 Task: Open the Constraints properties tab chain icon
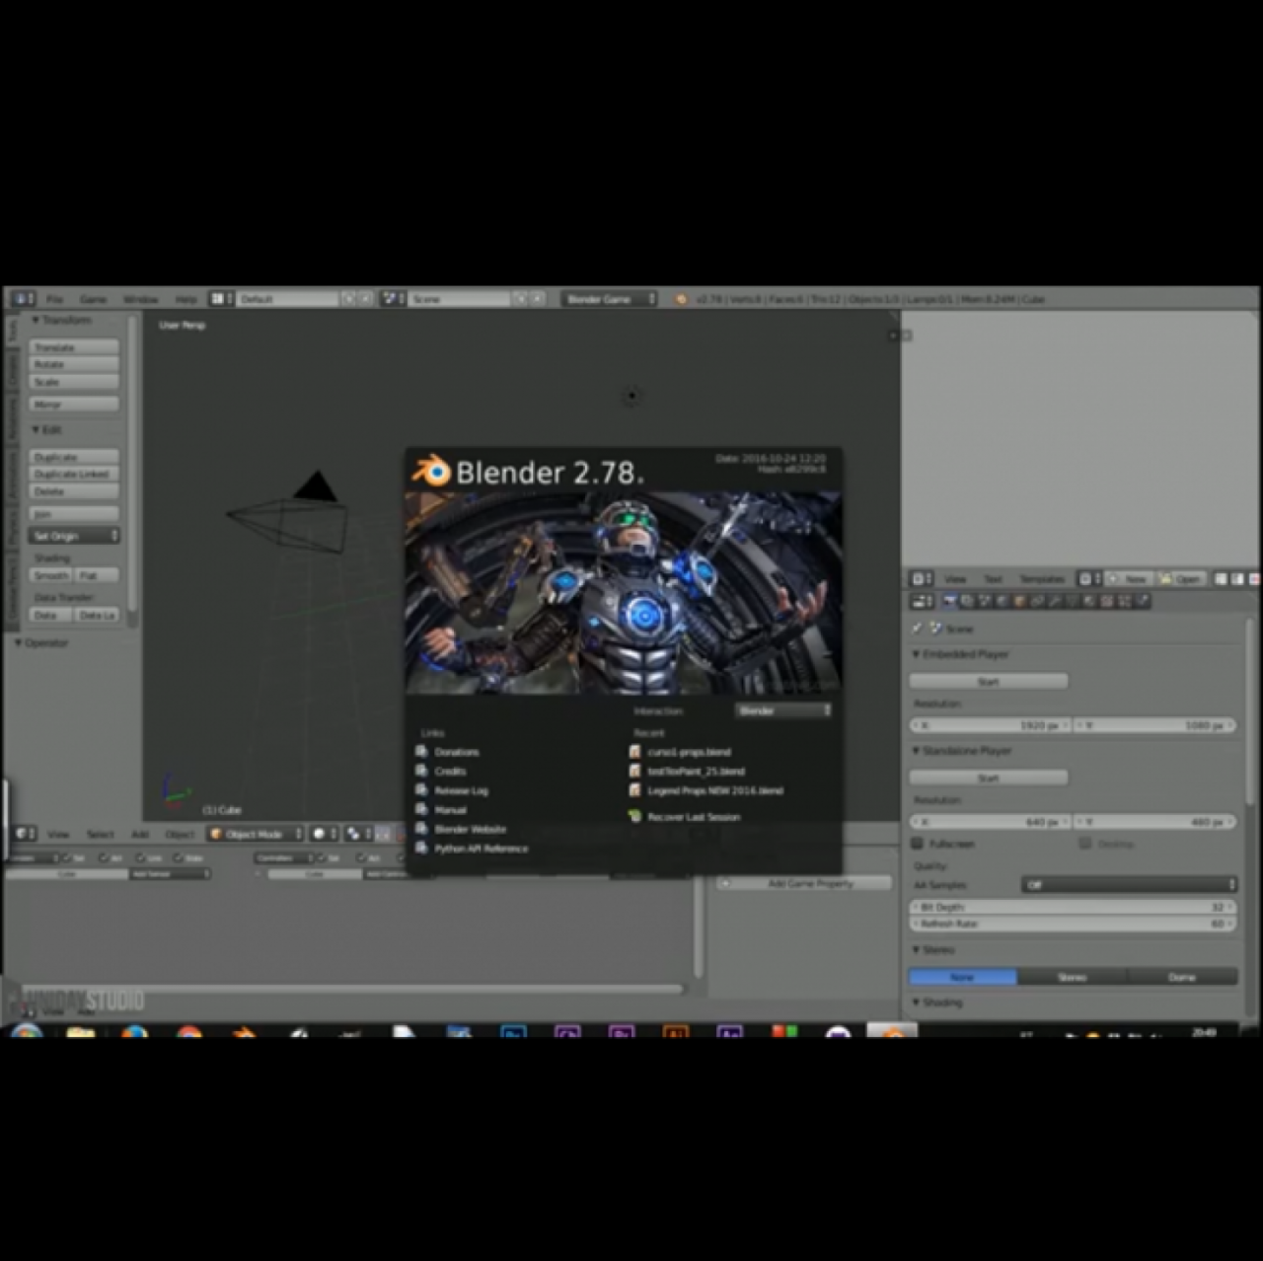(x=1038, y=601)
